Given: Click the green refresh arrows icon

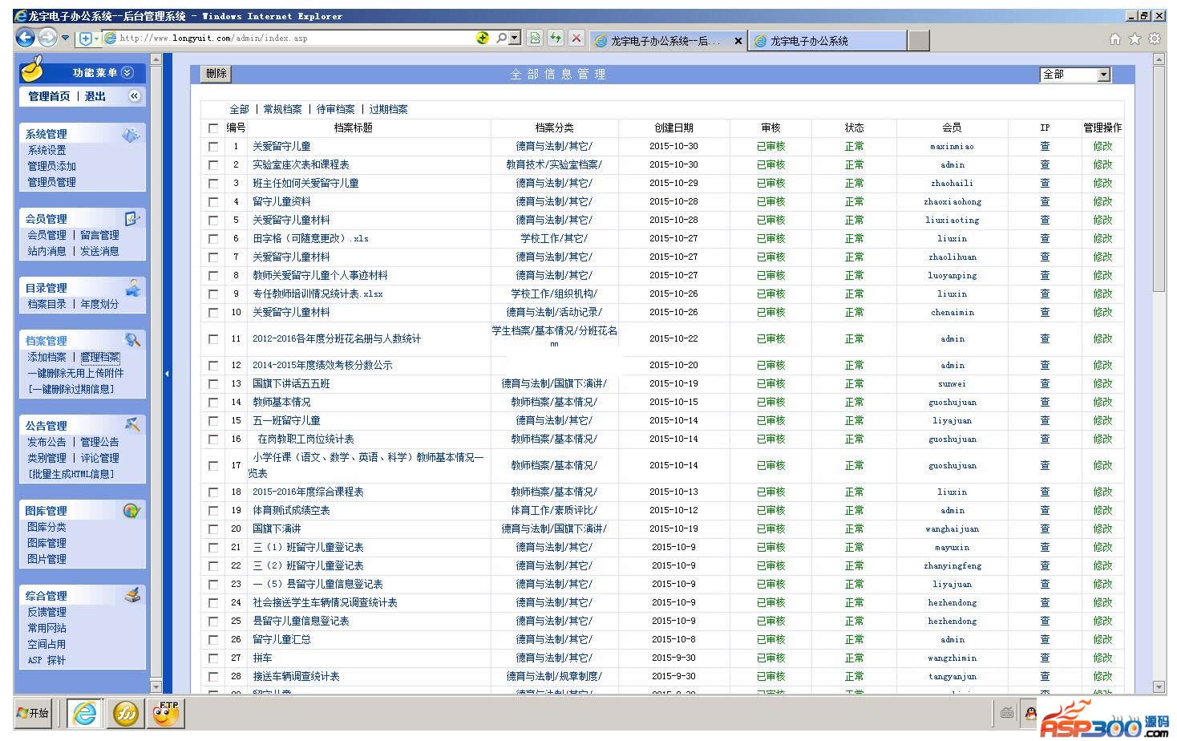Looking at the screenshot, I should click(555, 38).
